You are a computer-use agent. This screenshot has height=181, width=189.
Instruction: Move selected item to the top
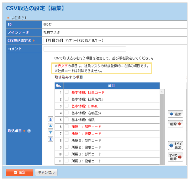pos(50,119)
